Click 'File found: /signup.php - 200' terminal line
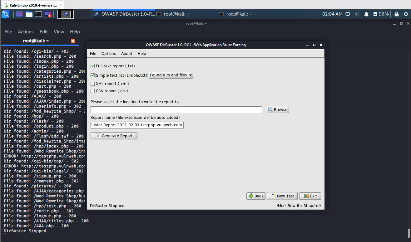The image size is (411, 242). coord(40,176)
